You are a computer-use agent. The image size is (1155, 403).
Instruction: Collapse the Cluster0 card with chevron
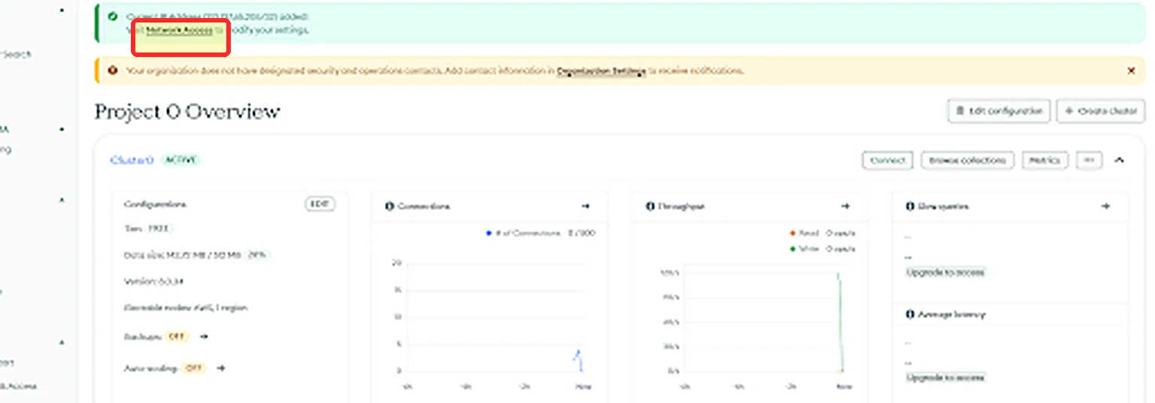1119,160
